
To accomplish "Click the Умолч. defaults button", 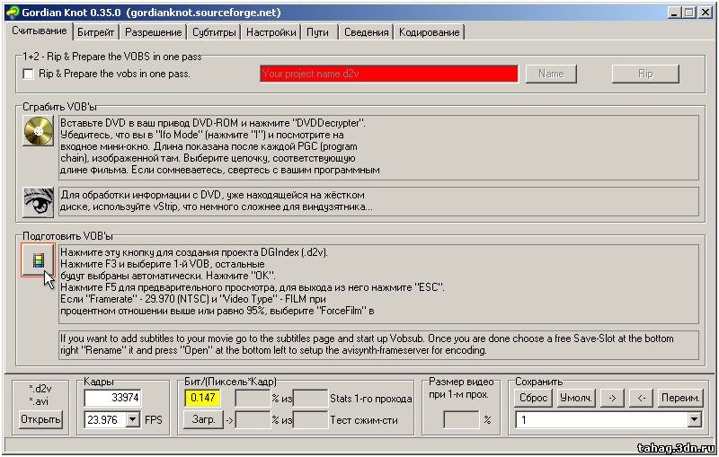I will point(576,398).
